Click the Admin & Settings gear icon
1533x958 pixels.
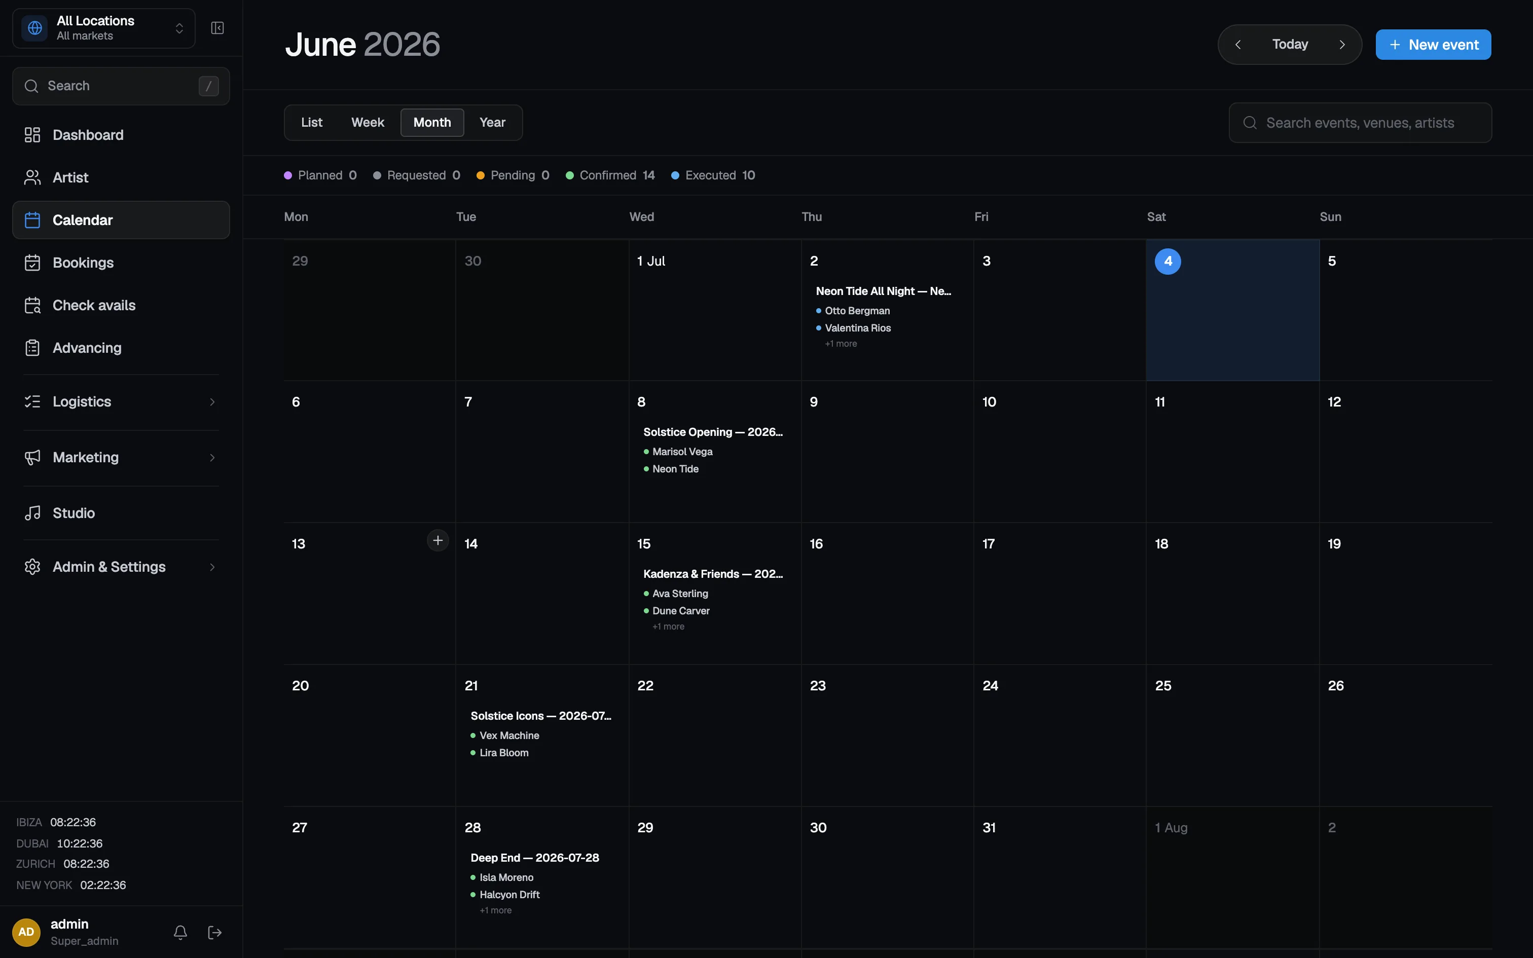click(x=32, y=567)
